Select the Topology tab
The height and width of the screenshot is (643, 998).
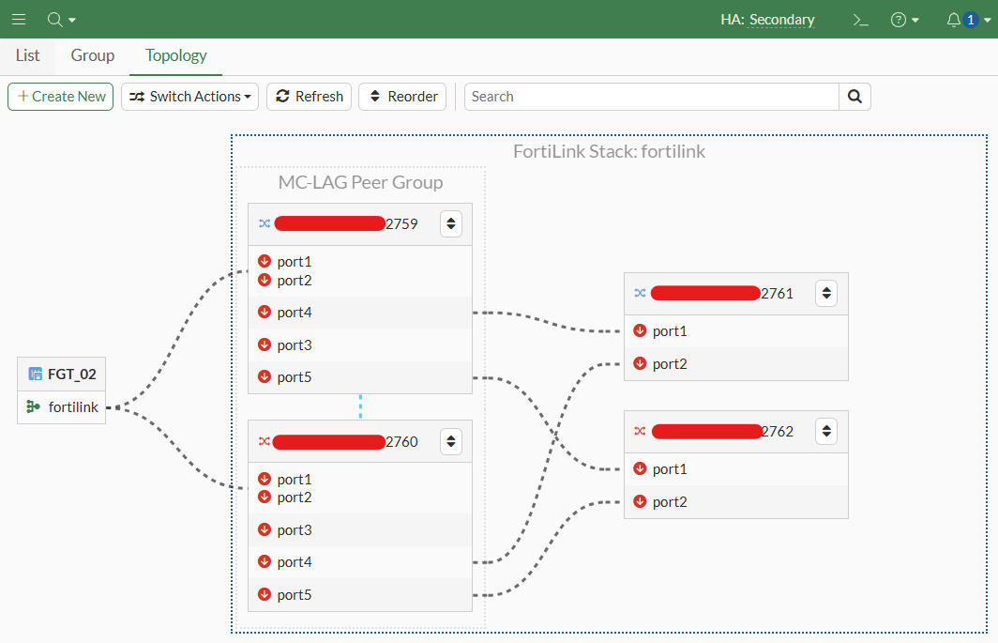[x=175, y=55]
